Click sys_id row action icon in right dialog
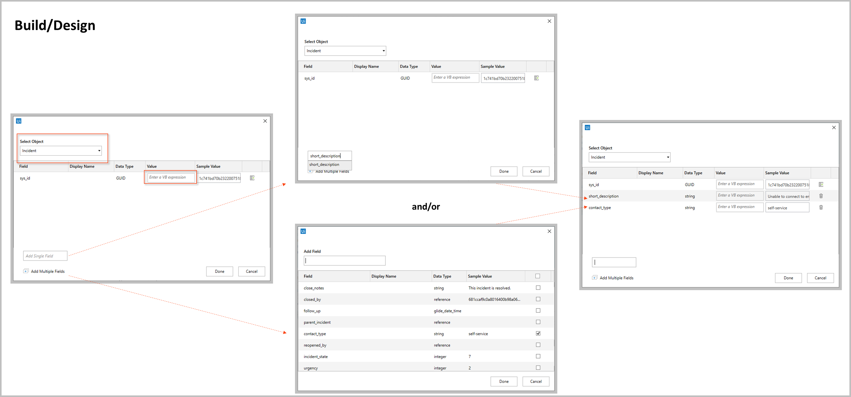The width and height of the screenshot is (851, 397). (x=821, y=184)
